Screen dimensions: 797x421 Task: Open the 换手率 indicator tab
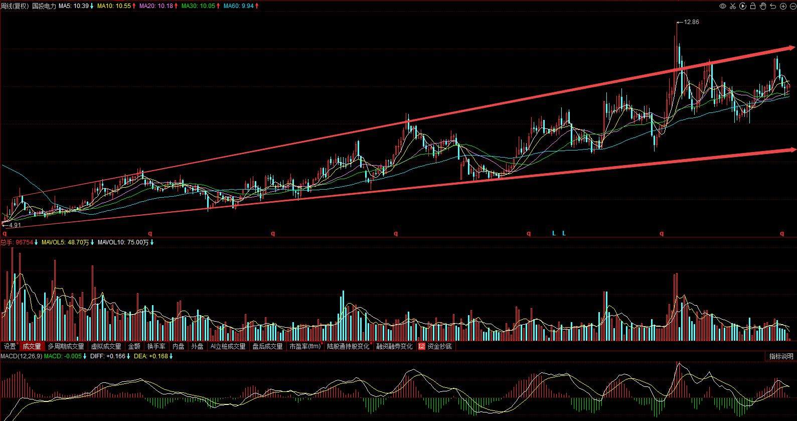coord(156,346)
